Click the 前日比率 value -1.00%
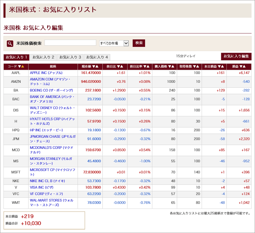Viewport: 255px width, 233px height. click(x=145, y=161)
